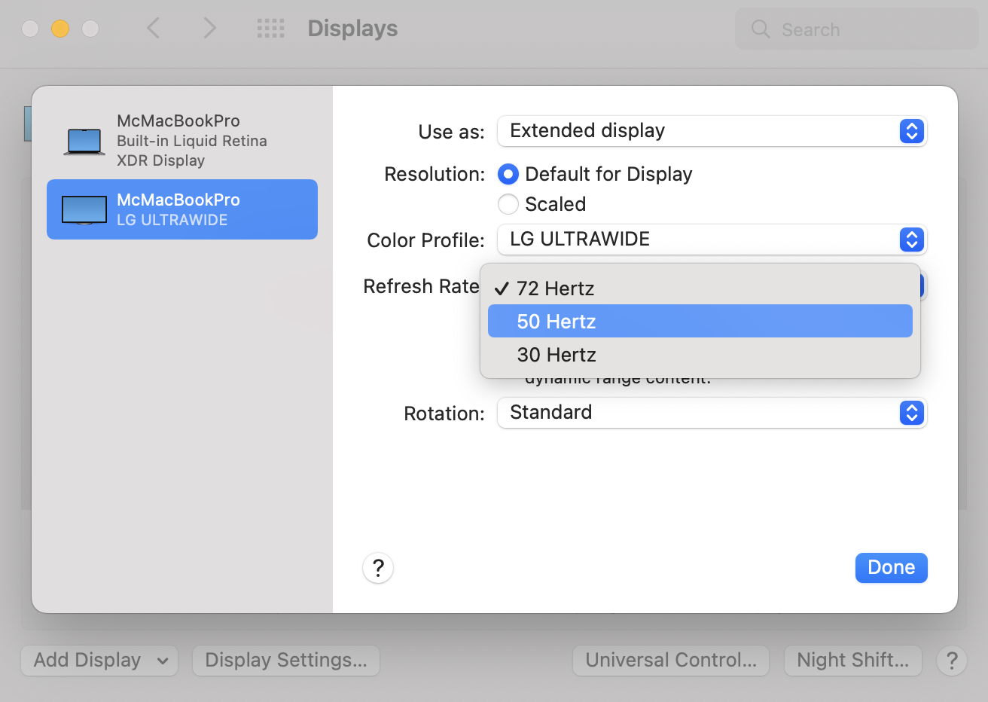Open Night Shift settings
988x702 pixels.
(852, 661)
